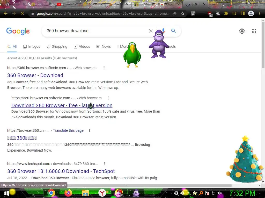This screenshot has width=265, height=198.
Task: Switch to the Videos tab
Action: point(82,46)
